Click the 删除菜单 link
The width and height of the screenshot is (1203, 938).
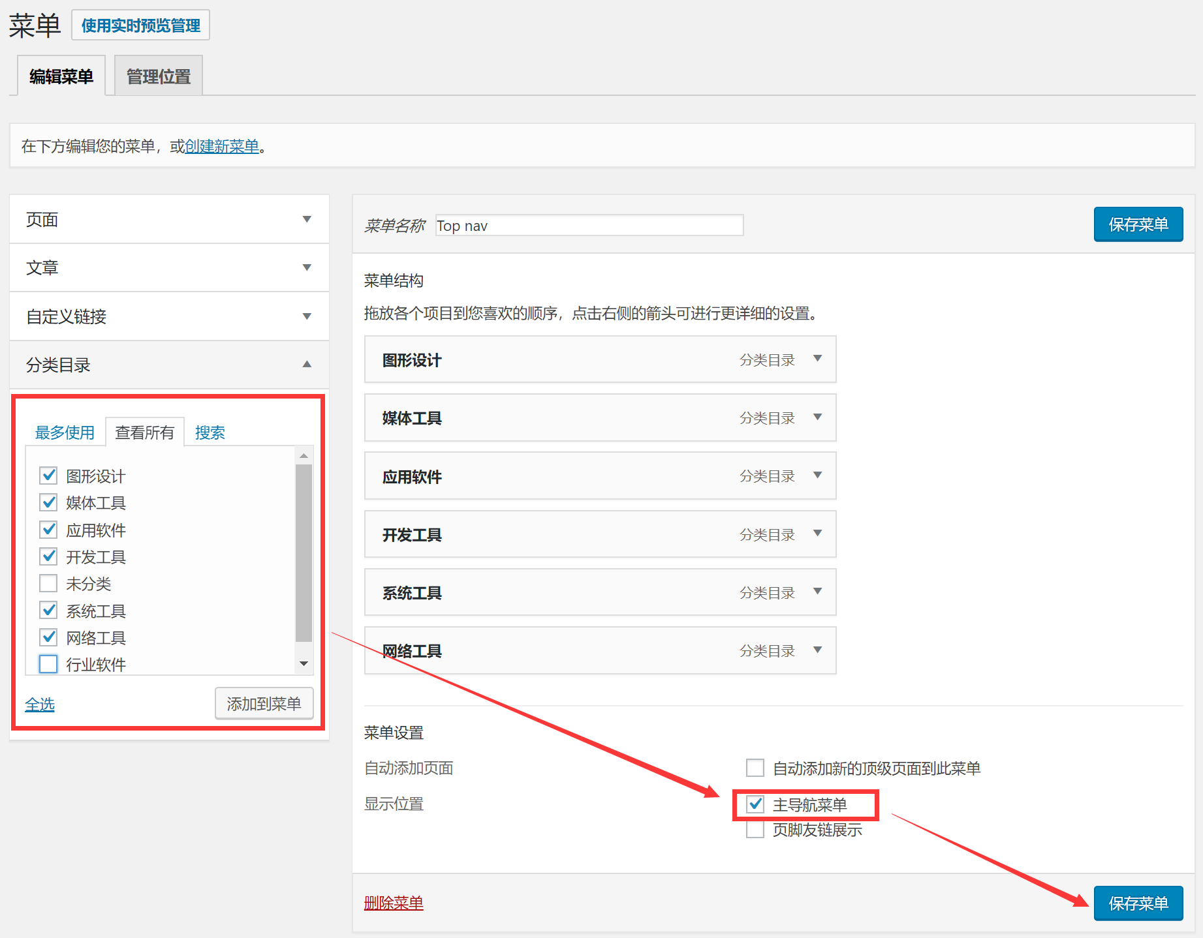point(392,903)
